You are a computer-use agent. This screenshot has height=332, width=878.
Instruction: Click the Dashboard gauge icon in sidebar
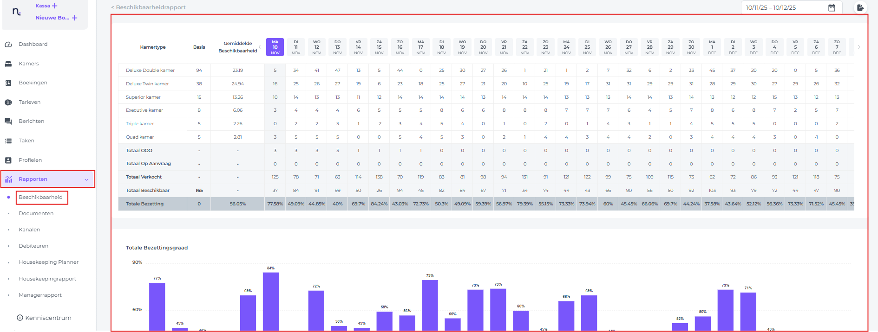(8, 45)
